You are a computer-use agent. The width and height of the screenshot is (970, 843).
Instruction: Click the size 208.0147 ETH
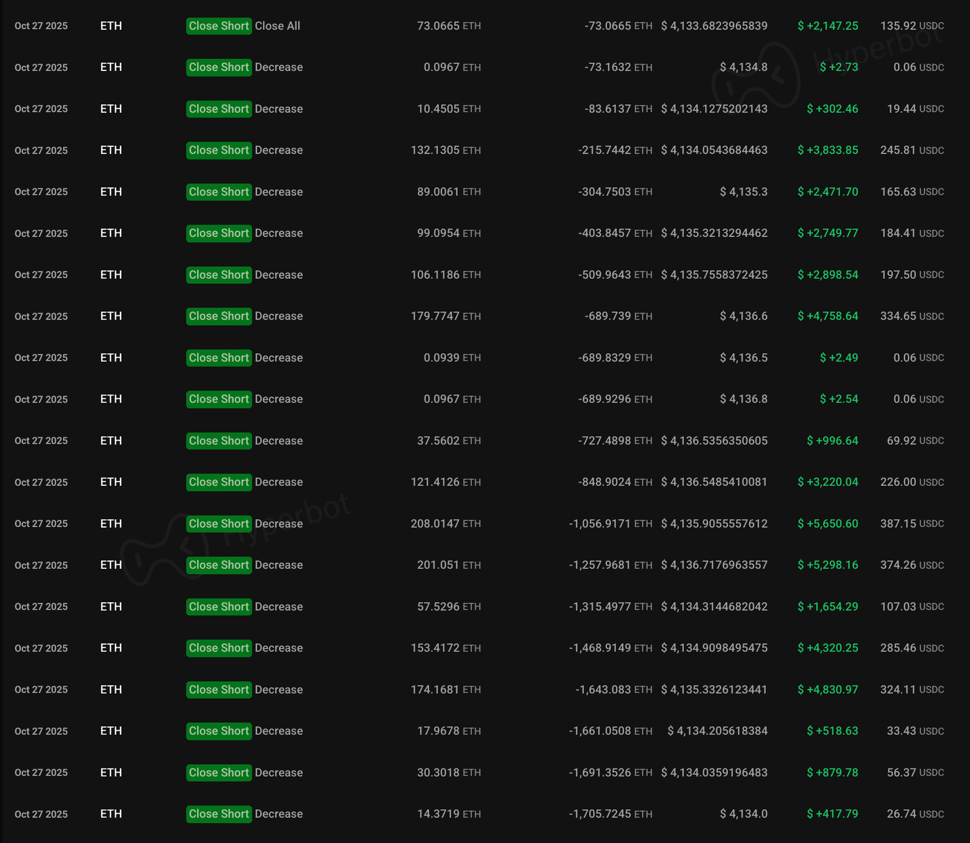[446, 524]
